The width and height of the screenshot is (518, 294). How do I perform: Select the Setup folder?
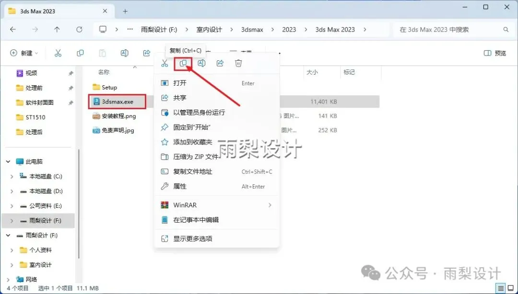pos(105,88)
